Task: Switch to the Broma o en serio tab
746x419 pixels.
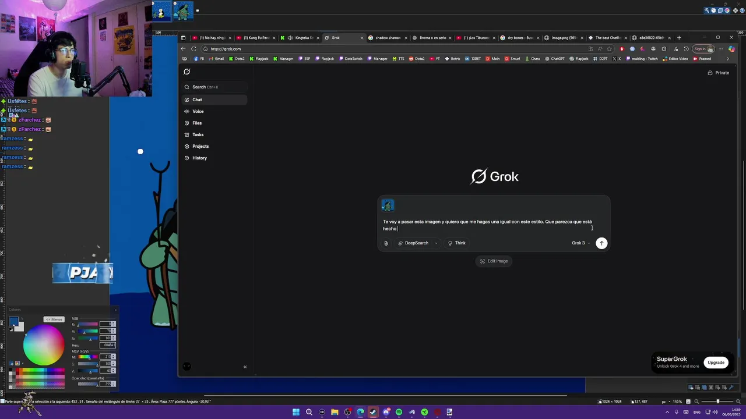Action: [432, 38]
